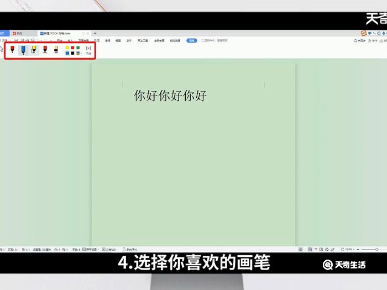Open the 视图 ribbon tab
This screenshot has width=387, height=290.
click(118, 41)
